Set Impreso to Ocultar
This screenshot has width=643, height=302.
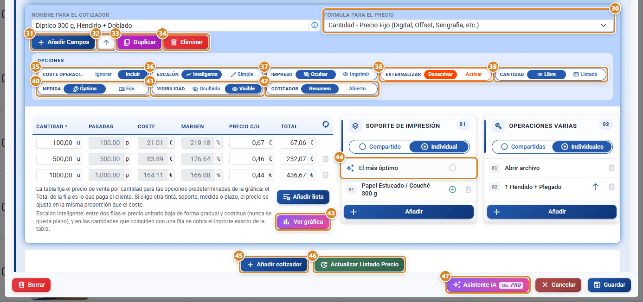tap(315, 74)
